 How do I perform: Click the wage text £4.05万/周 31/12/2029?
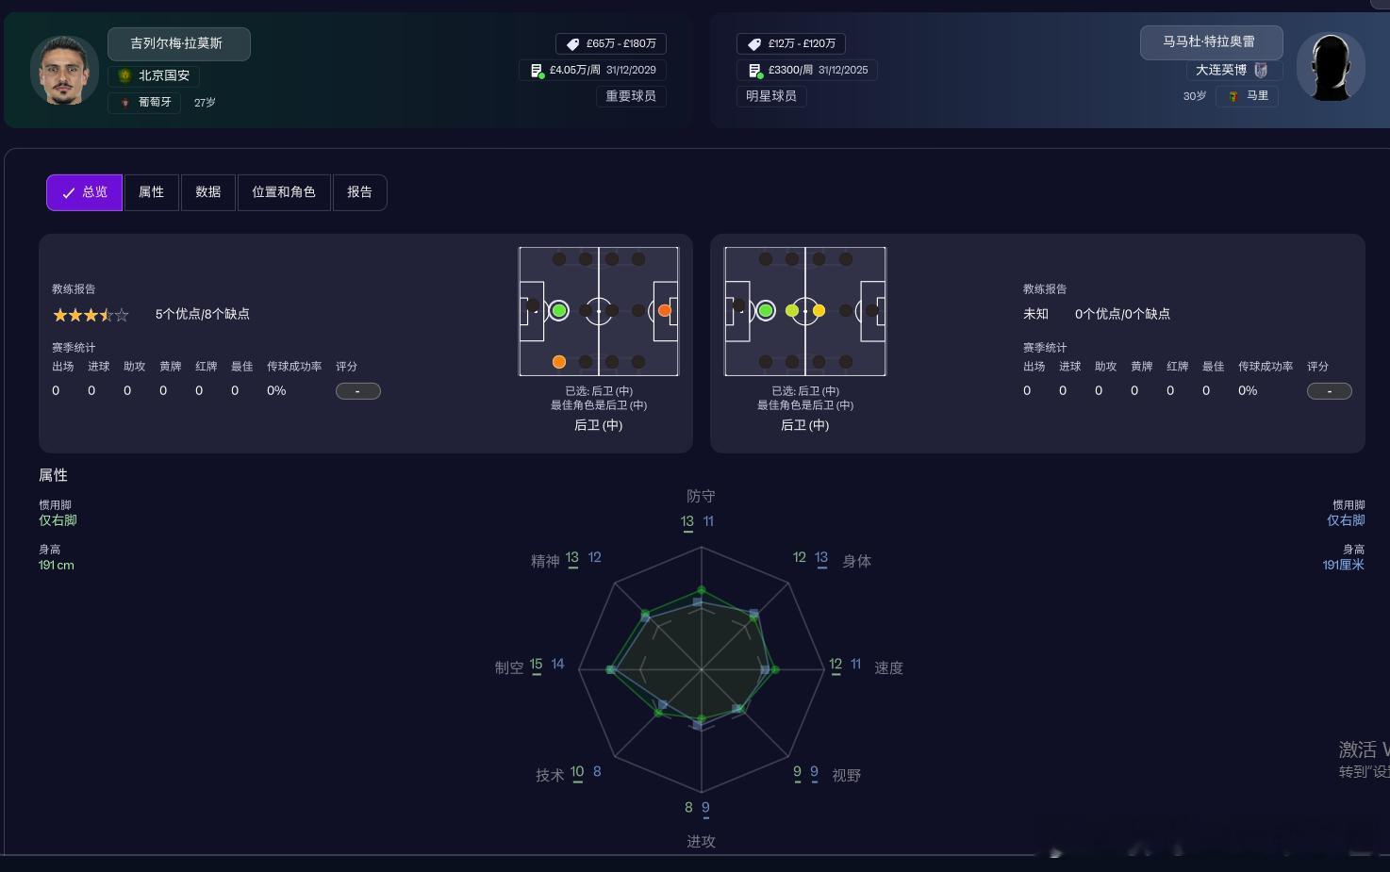point(604,70)
